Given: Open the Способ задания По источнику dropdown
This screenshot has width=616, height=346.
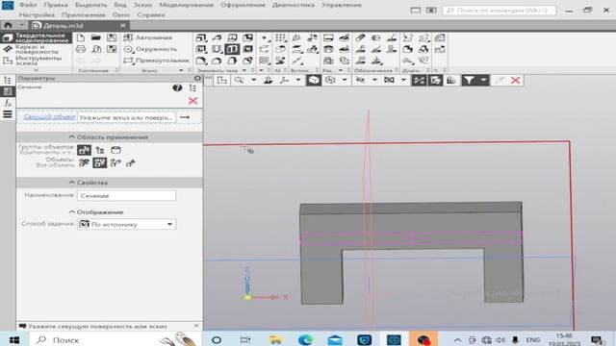Looking at the screenshot, I should (x=126, y=224).
